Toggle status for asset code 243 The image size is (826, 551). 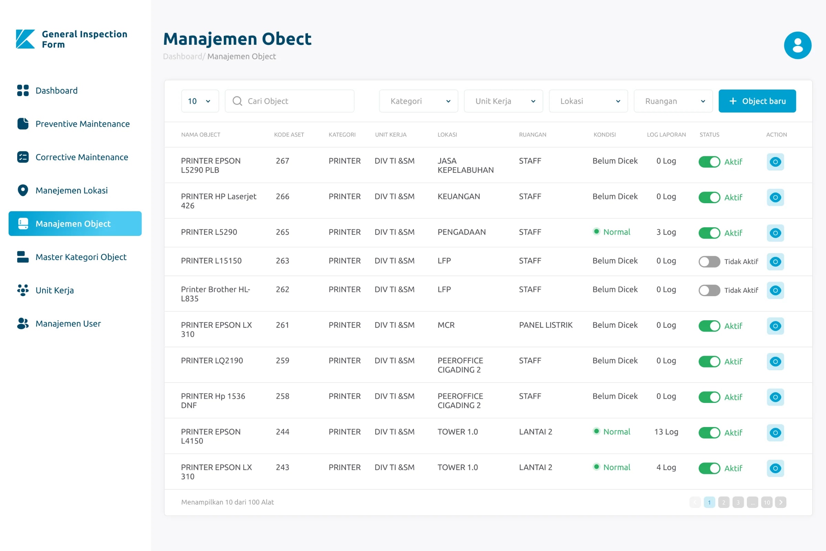709,468
